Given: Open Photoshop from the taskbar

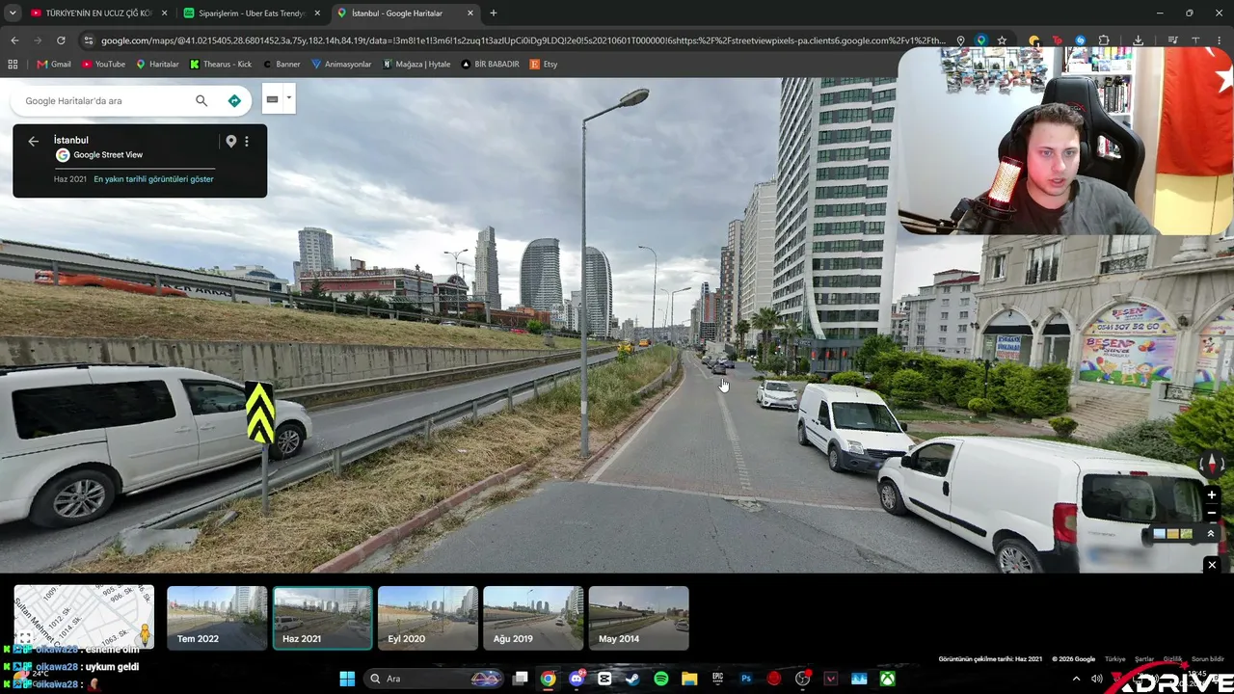Looking at the screenshot, I should 746,679.
